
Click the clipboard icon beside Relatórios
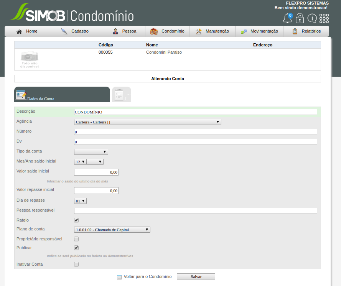(295, 31)
